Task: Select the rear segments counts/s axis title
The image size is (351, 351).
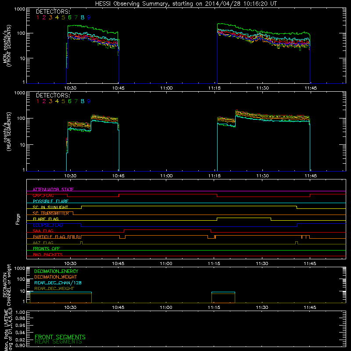Action: pyautogui.click(x=7, y=132)
